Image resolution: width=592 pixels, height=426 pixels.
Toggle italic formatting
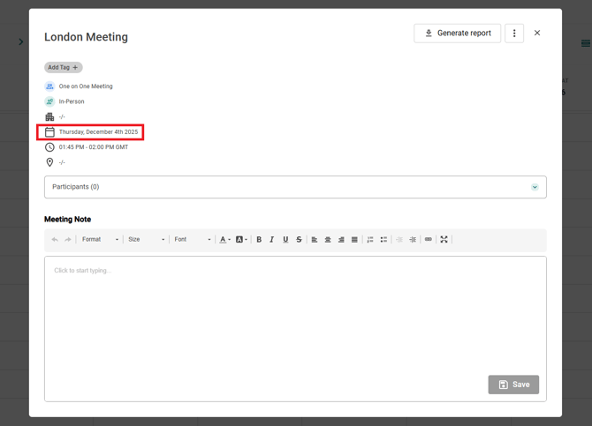coord(272,239)
